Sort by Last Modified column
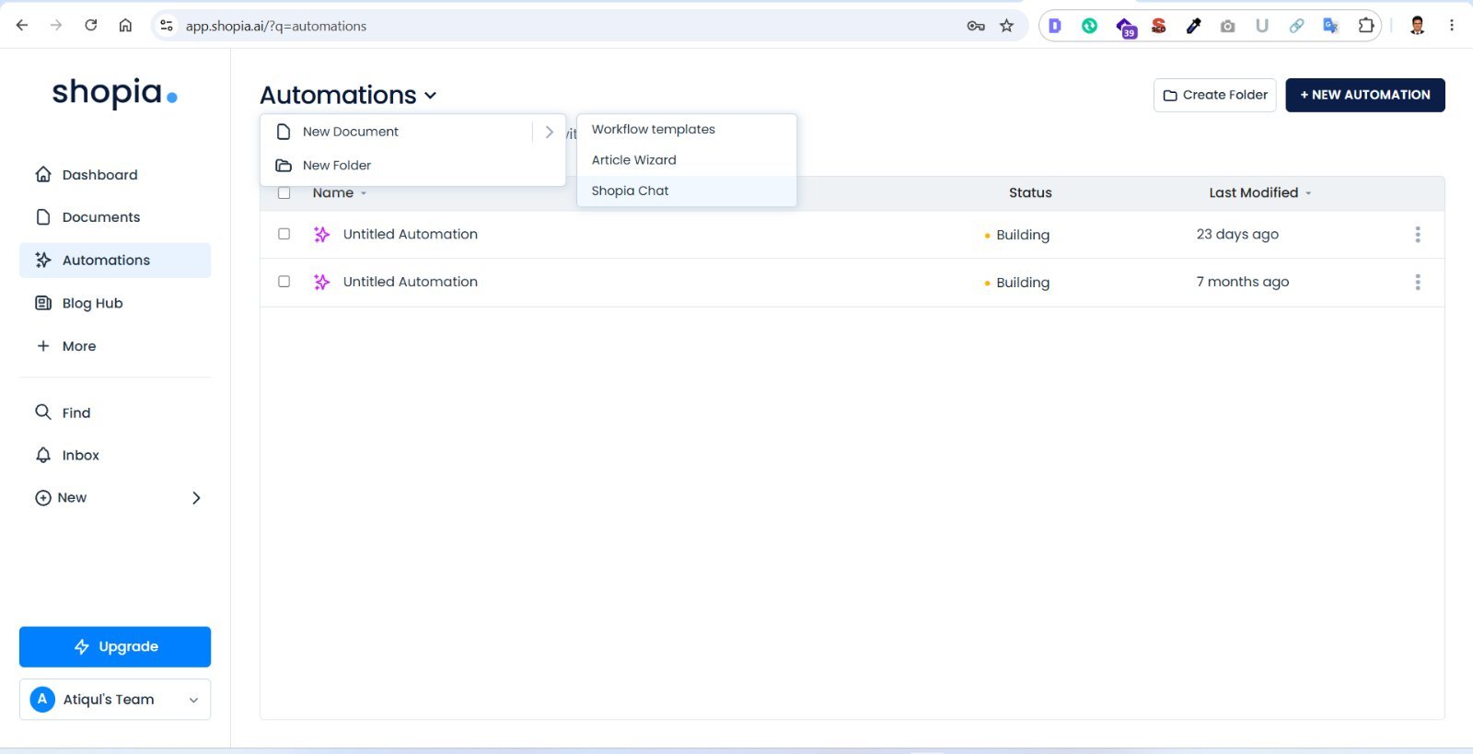Image resolution: width=1473 pixels, height=754 pixels. tap(1259, 192)
